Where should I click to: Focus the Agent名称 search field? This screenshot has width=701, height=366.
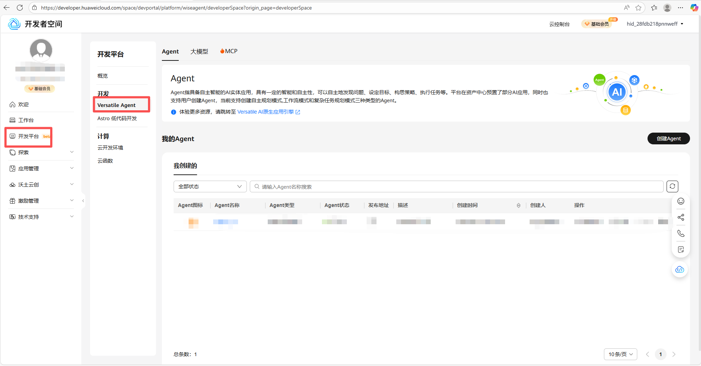(457, 186)
